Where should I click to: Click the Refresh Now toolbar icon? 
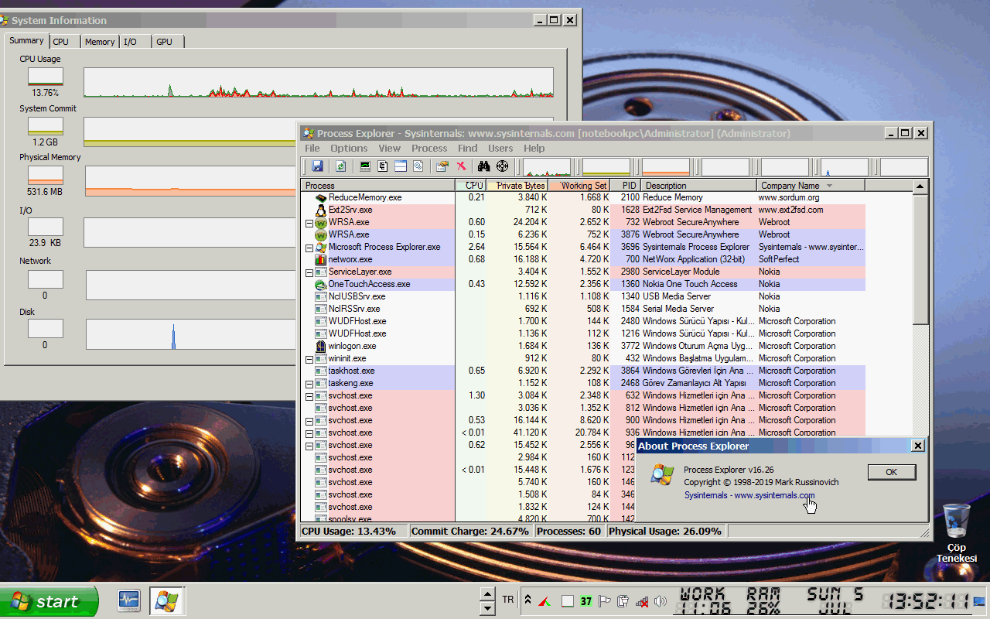click(340, 166)
